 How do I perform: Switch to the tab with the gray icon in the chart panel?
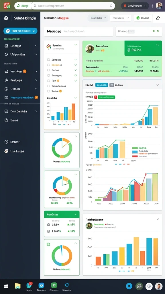pyautogui.click(x=116, y=85)
